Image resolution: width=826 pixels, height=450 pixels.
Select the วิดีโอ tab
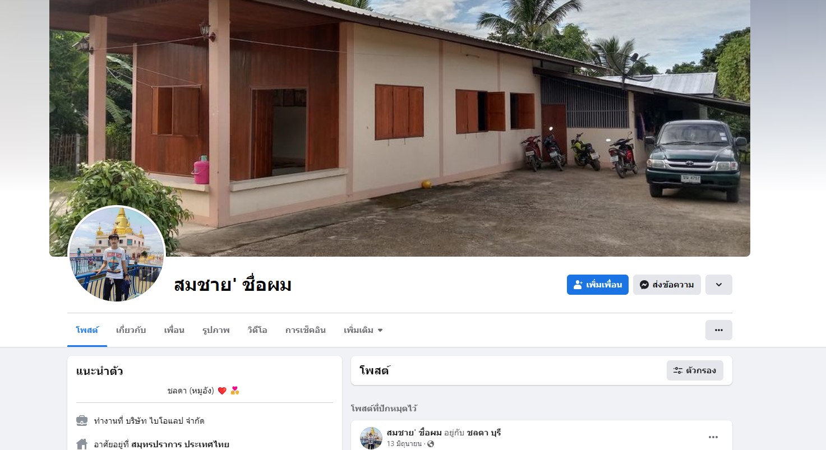tap(257, 330)
